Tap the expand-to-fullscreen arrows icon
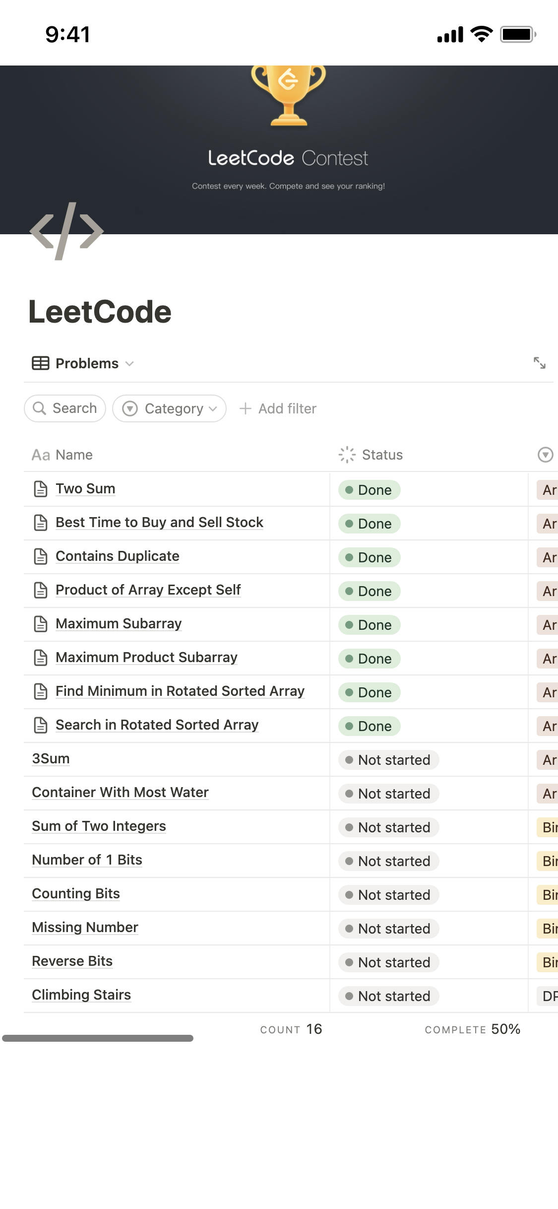The height and width of the screenshot is (1209, 558). [x=539, y=363]
